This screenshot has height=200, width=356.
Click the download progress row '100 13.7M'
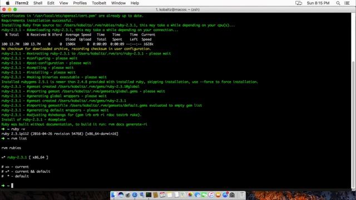(77, 44)
